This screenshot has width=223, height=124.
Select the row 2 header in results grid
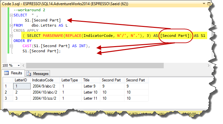pos(8,92)
